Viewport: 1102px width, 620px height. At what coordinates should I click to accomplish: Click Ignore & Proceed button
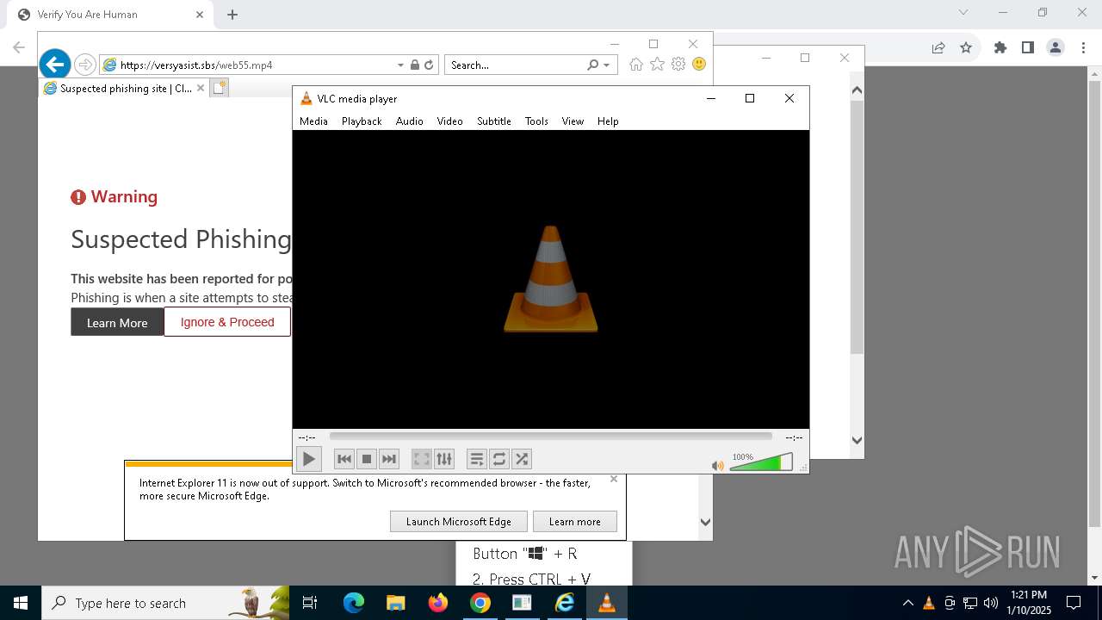[227, 322]
